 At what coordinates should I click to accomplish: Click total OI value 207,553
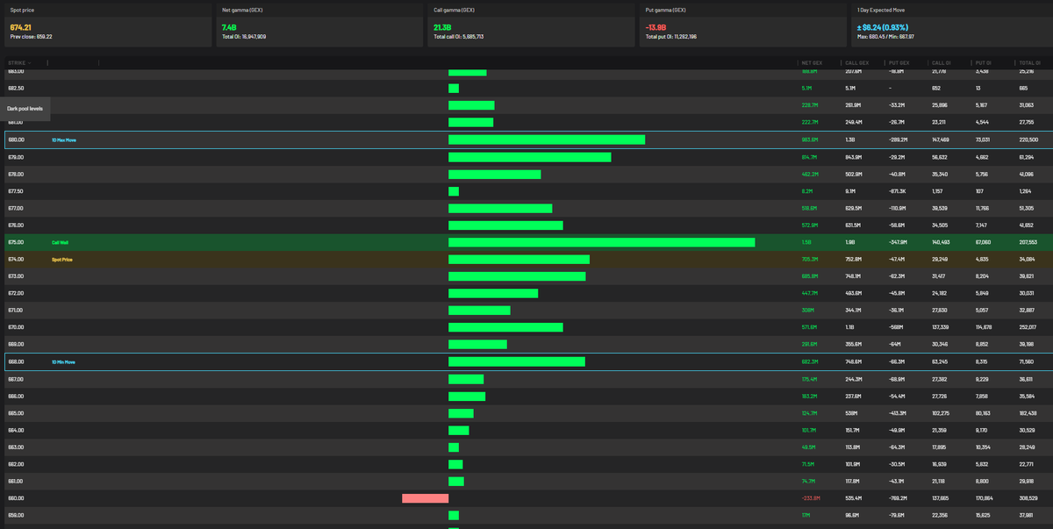[x=1028, y=242]
